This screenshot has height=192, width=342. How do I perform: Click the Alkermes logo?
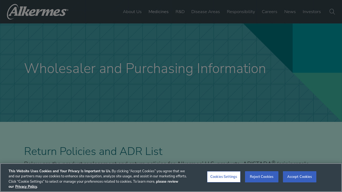tap(38, 12)
